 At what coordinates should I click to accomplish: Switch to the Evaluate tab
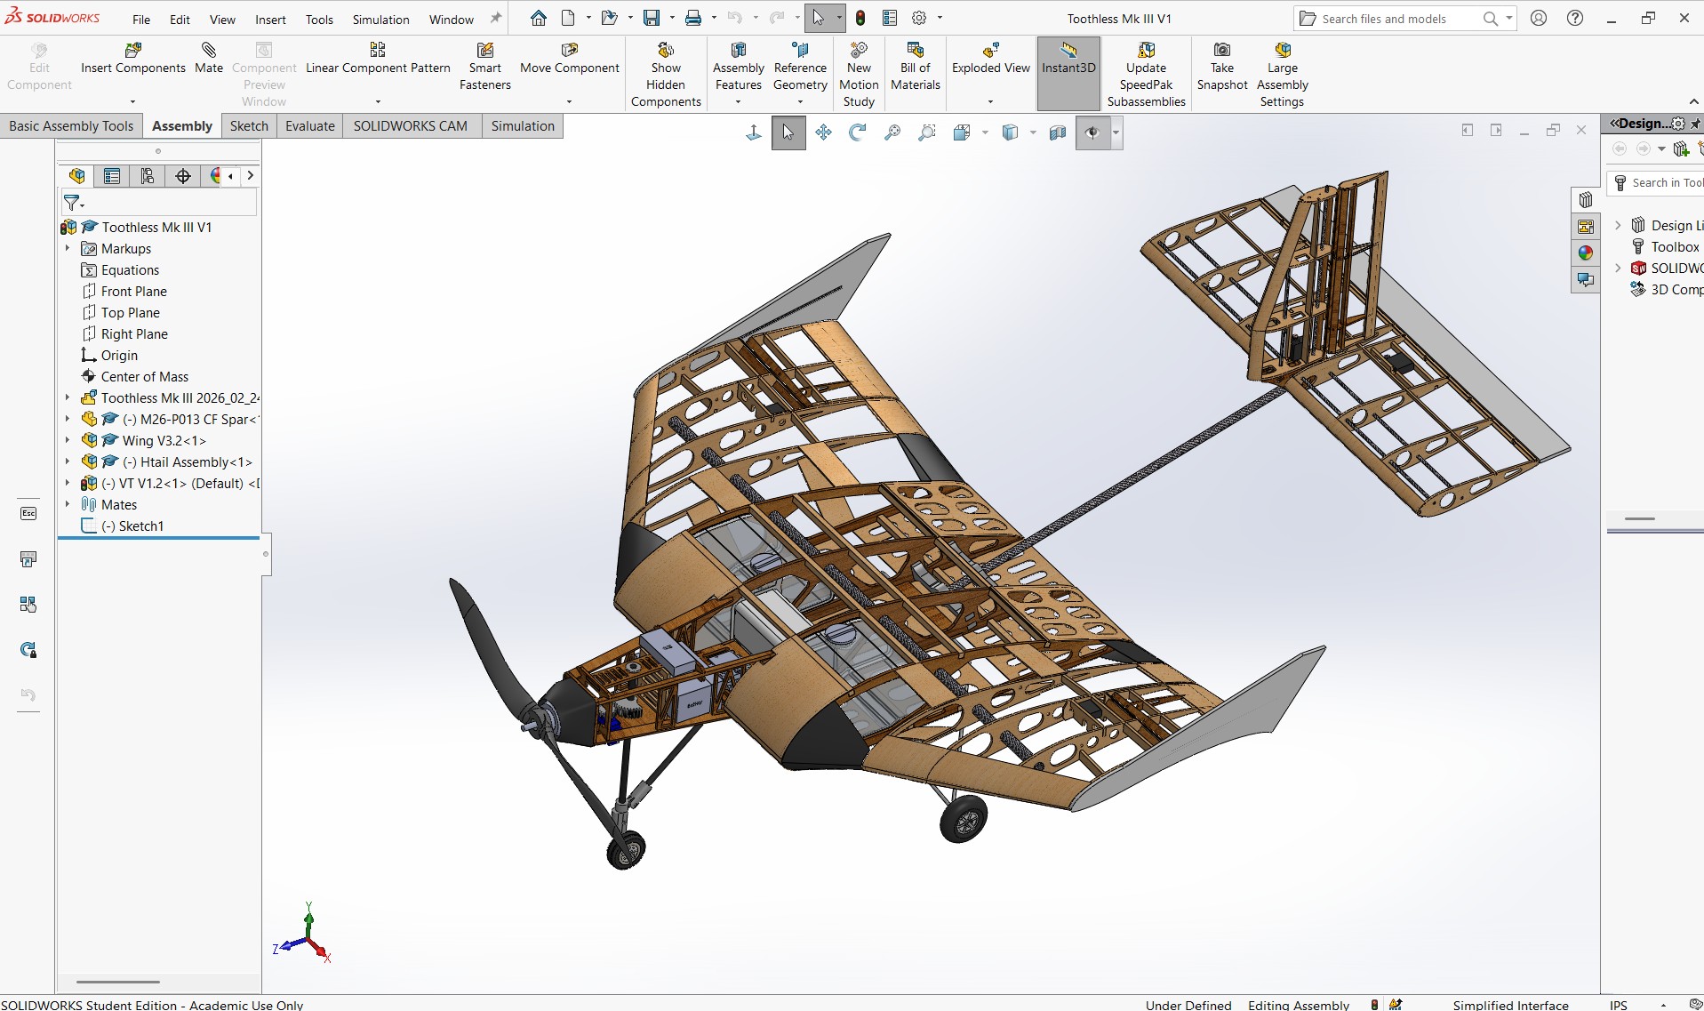pyautogui.click(x=310, y=125)
